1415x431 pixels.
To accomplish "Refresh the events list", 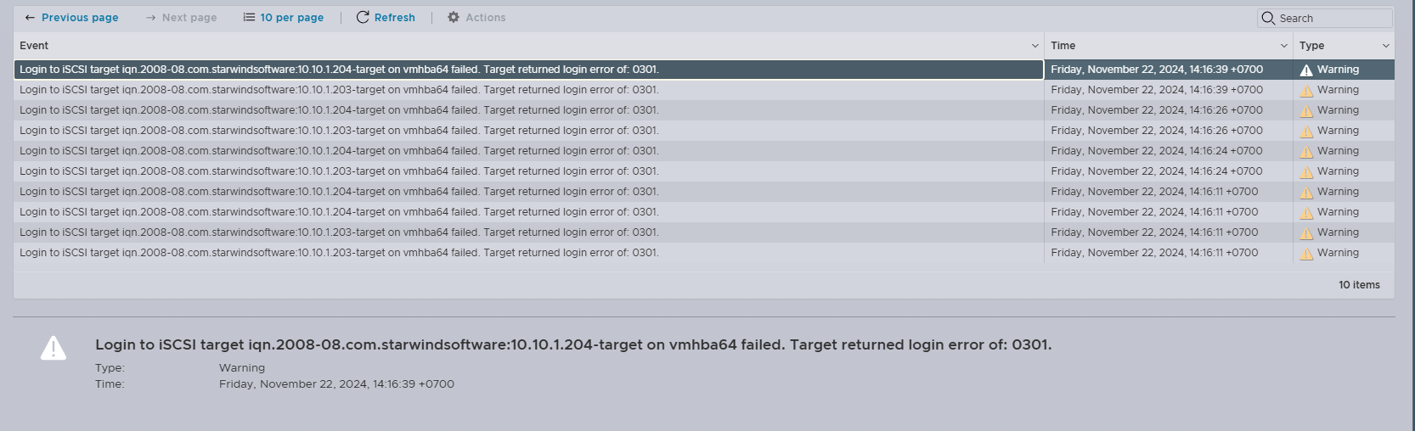I will 386,17.
